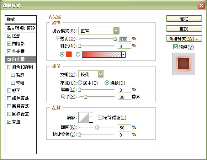Select the 樣式 panel header item

pyautogui.click(x=21, y=20)
